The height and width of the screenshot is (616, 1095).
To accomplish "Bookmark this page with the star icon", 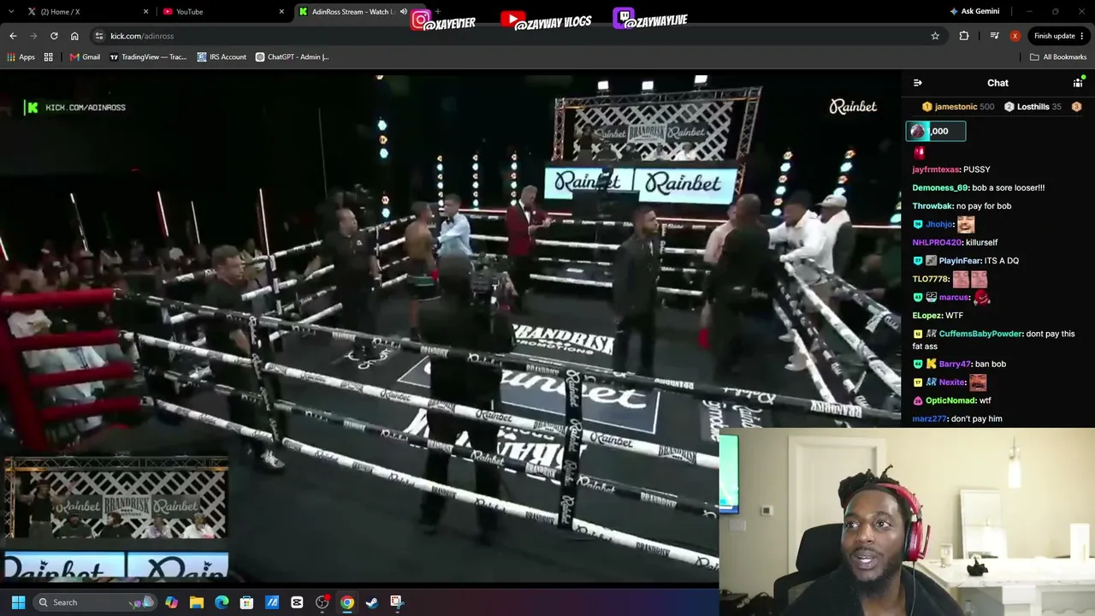I will 935,36.
